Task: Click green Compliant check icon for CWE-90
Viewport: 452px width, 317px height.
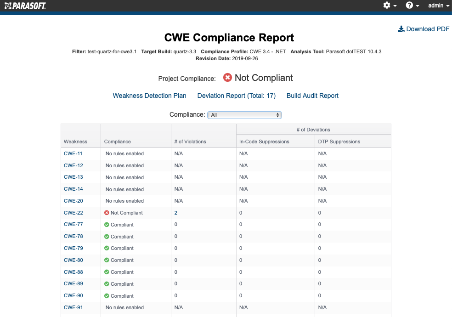Action: click(107, 296)
